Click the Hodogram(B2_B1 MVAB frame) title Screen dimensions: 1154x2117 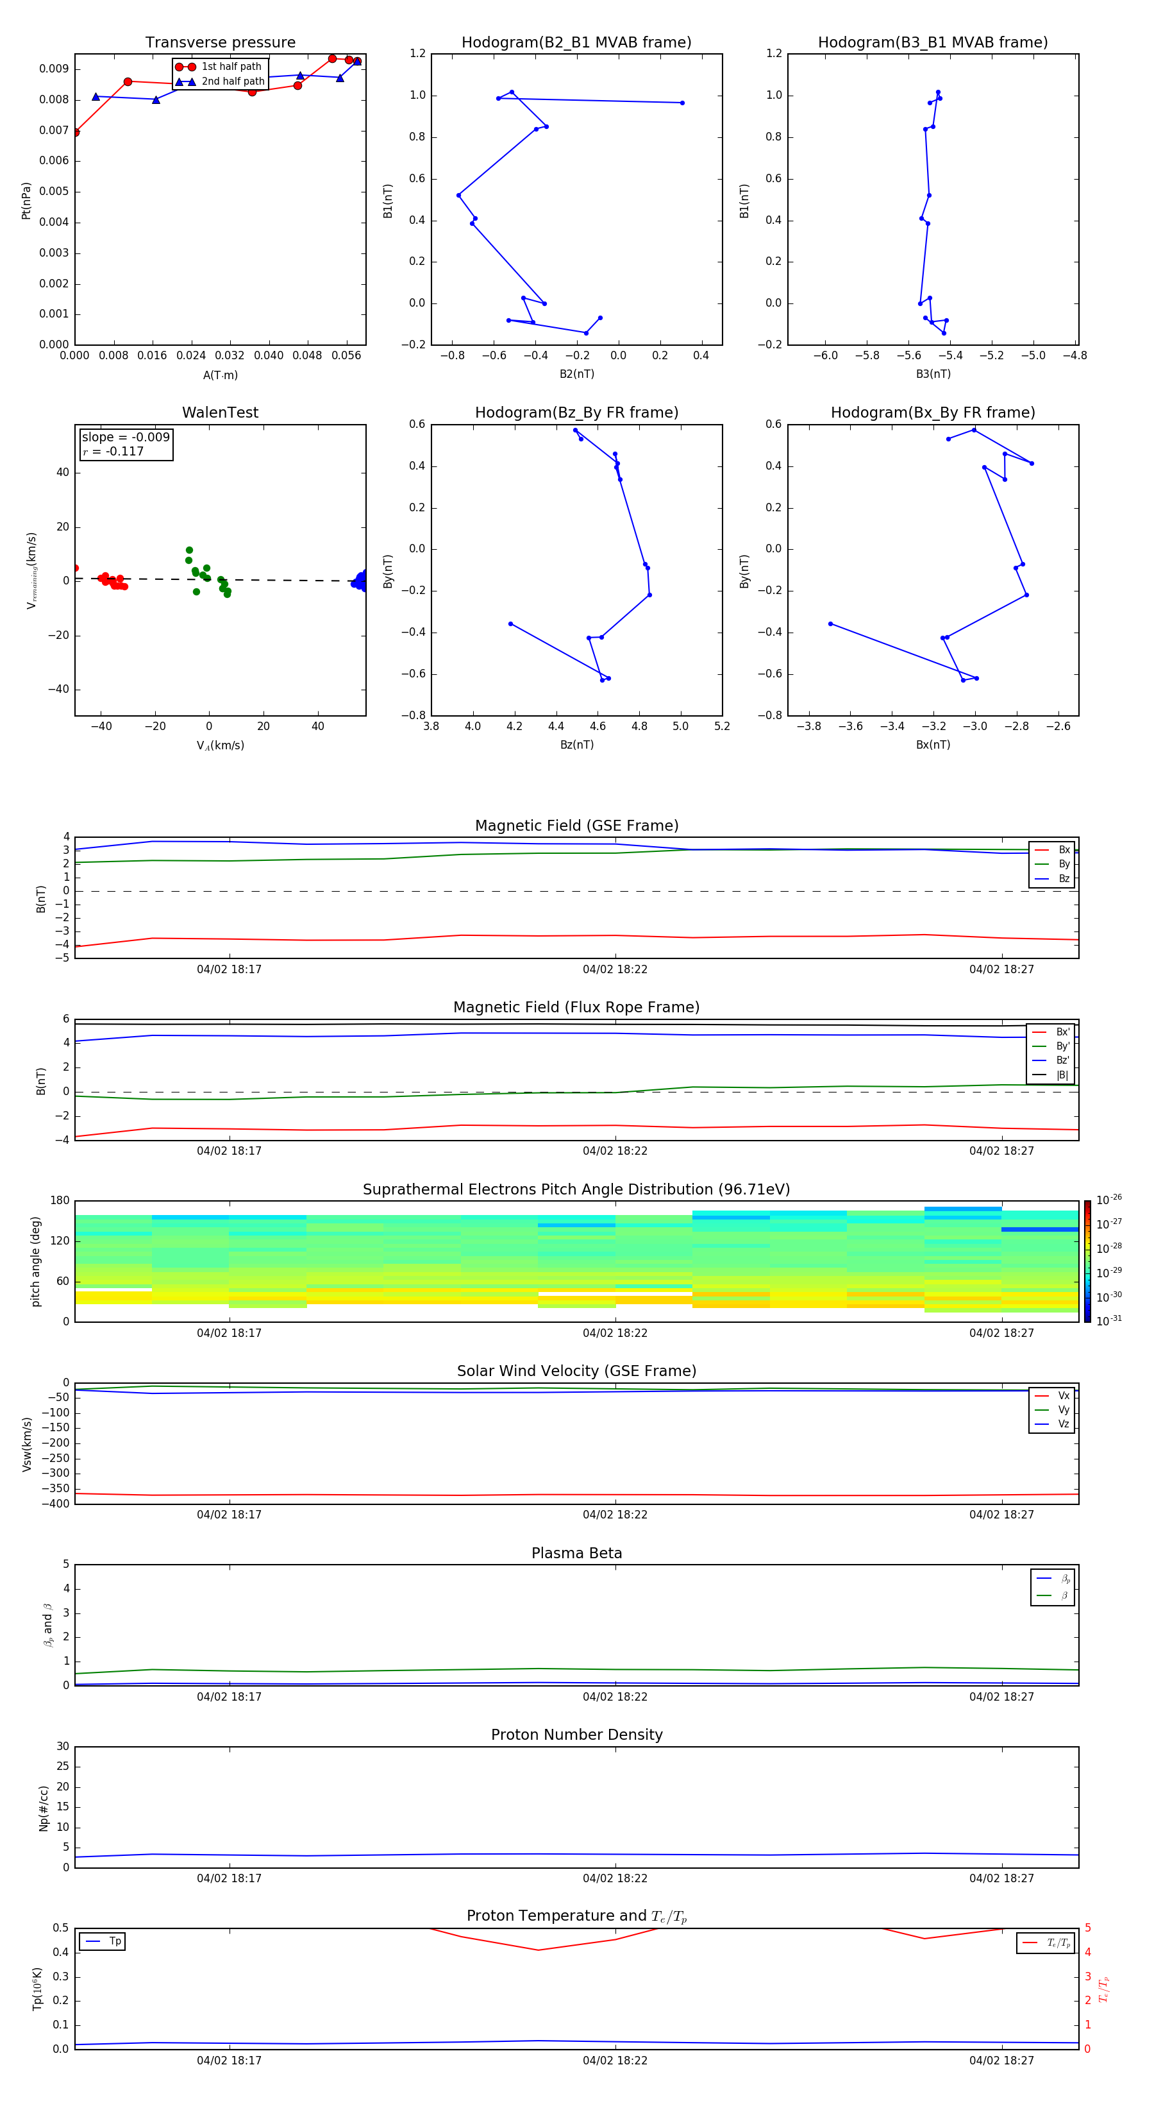click(x=576, y=43)
